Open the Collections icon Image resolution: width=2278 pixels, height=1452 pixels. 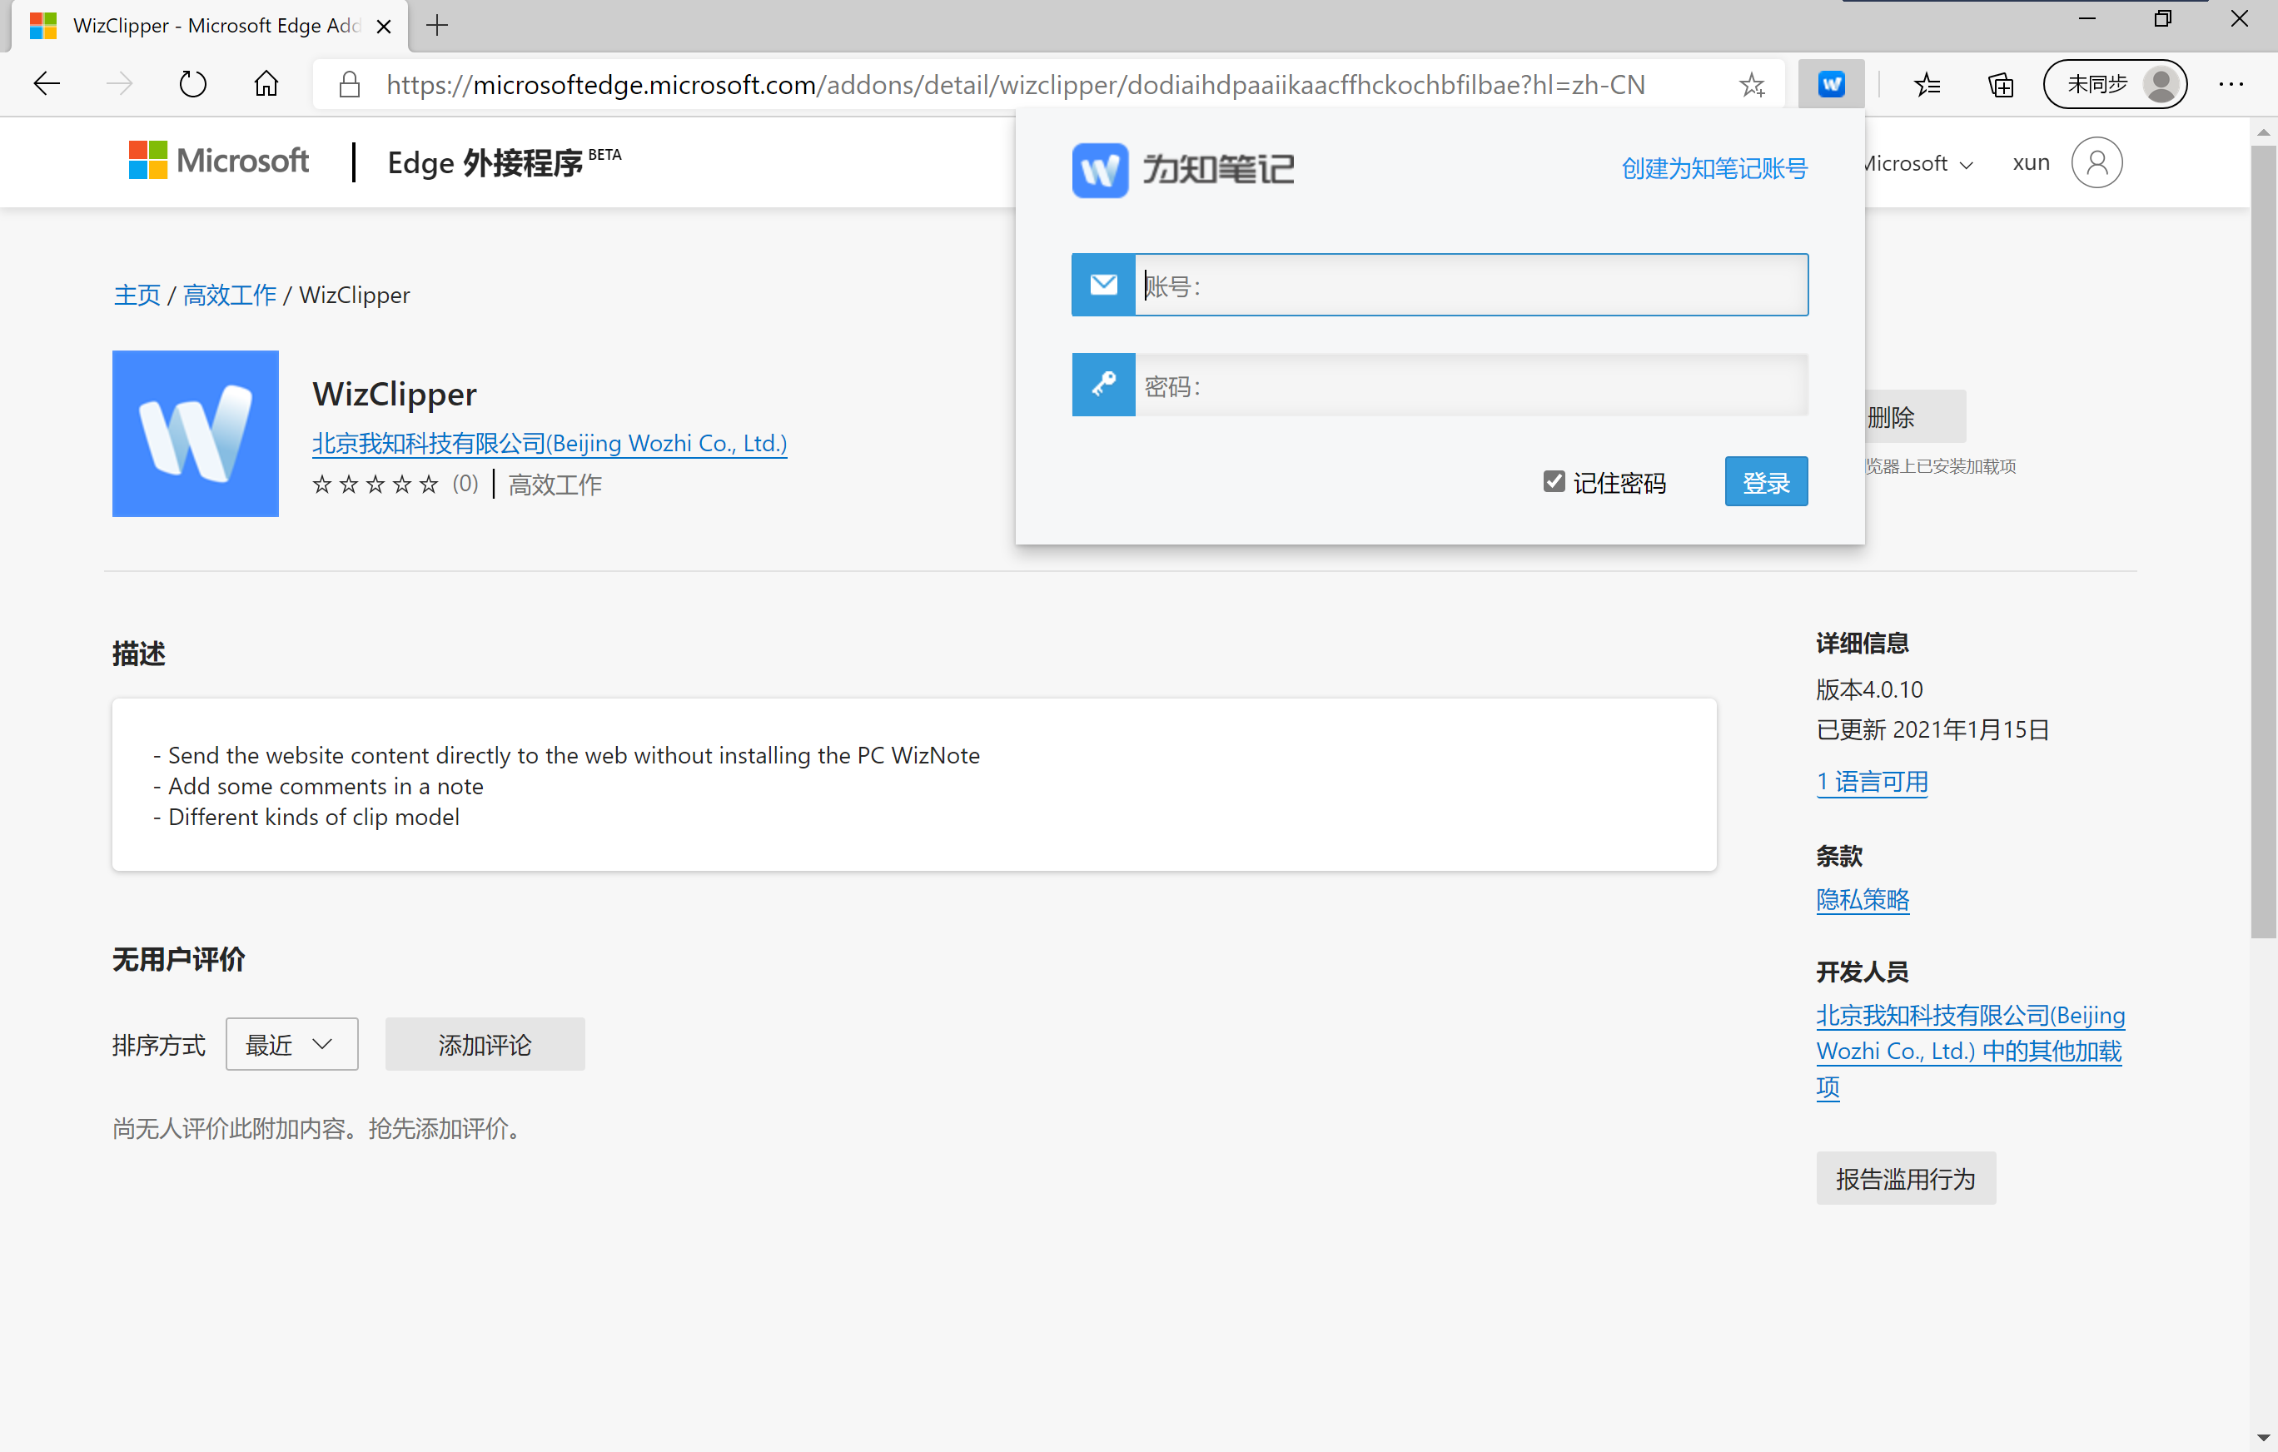[2000, 84]
